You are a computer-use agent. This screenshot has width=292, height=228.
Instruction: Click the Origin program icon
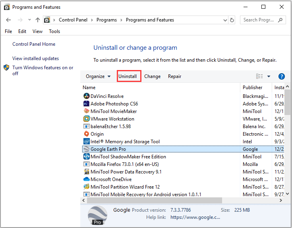tap(87, 134)
